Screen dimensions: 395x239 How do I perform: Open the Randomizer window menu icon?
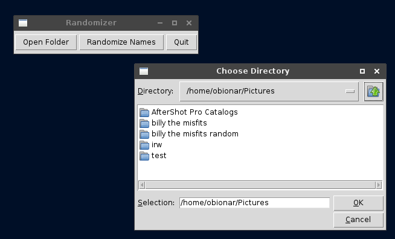[23, 23]
